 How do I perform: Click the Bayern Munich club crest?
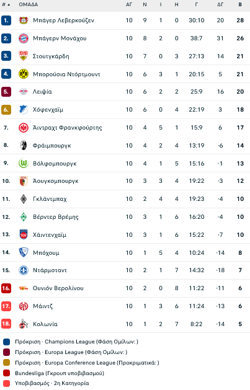coord(24,38)
